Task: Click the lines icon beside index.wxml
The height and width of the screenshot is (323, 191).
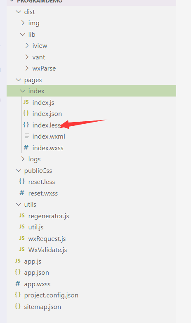Action: point(27,136)
